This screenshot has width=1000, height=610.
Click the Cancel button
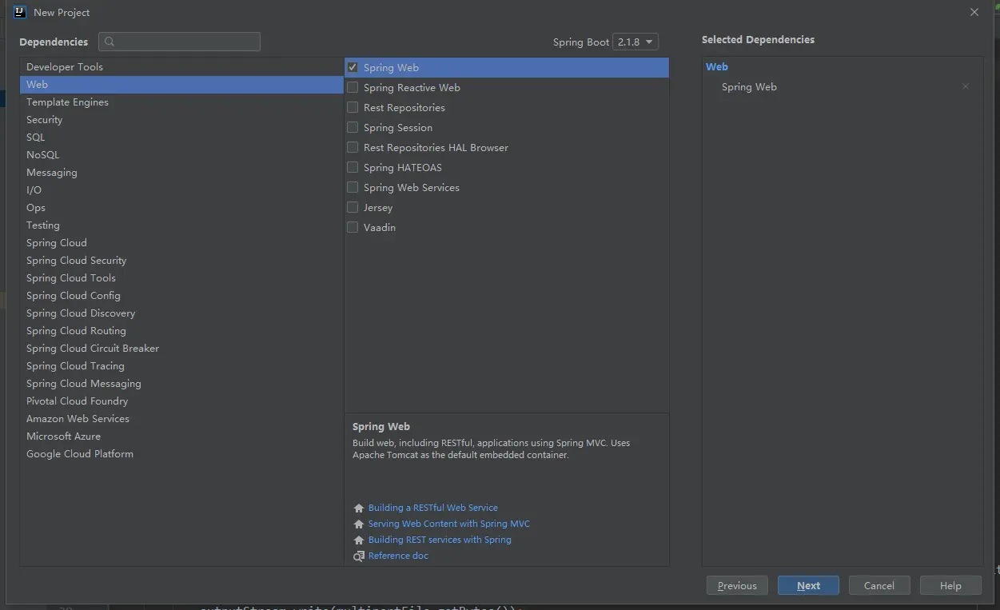coord(879,585)
